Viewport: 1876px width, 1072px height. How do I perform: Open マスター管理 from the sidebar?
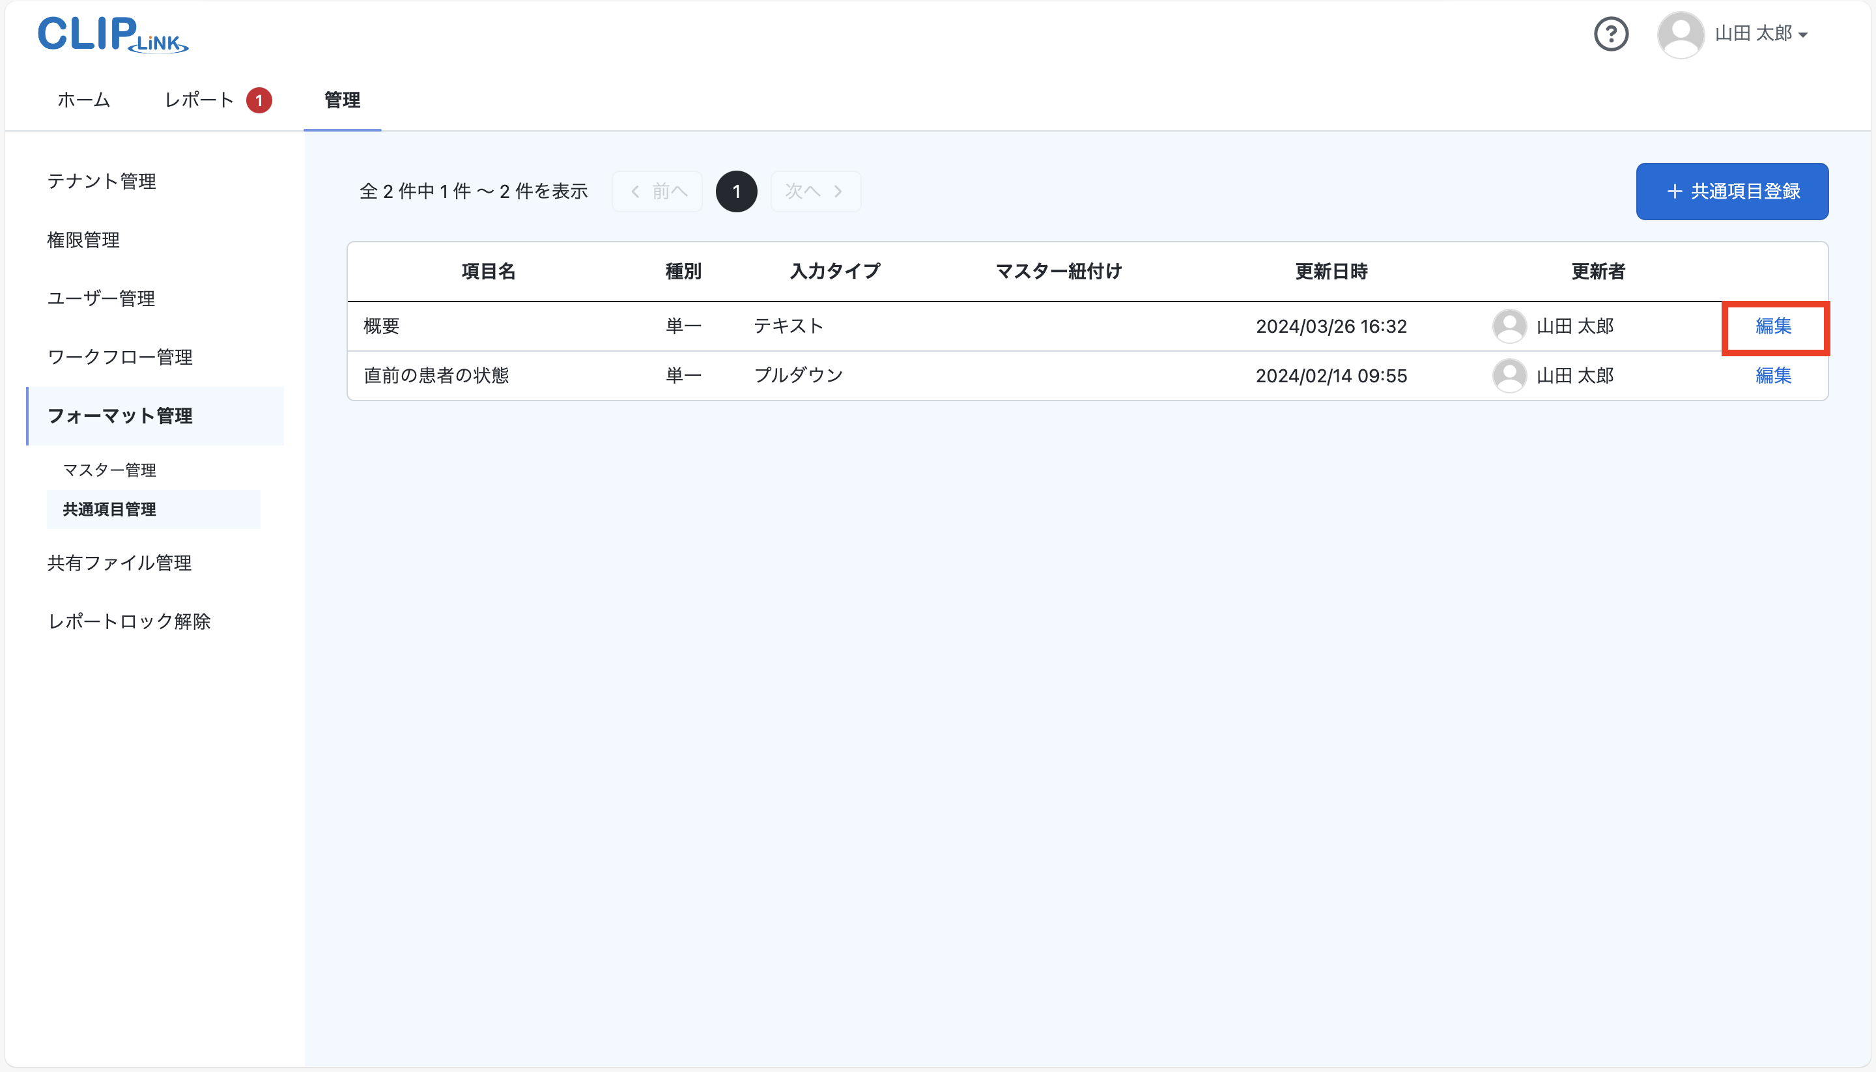[108, 469]
